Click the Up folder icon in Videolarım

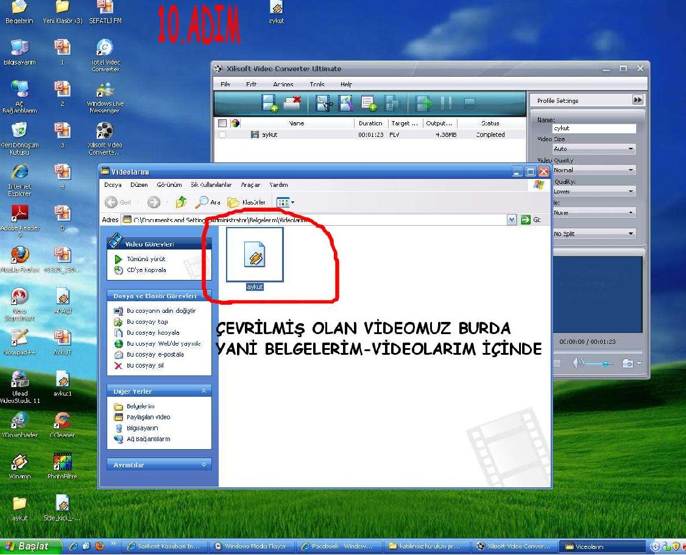(181, 202)
